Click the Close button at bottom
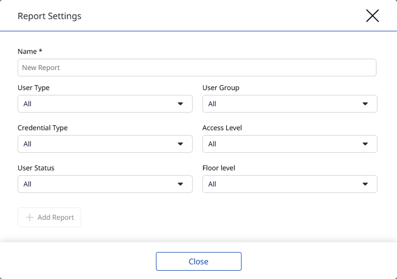The image size is (397, 279). point(198,261)
